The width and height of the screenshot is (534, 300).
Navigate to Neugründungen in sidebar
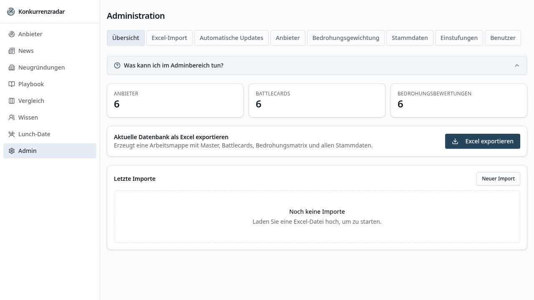(50, 67)
